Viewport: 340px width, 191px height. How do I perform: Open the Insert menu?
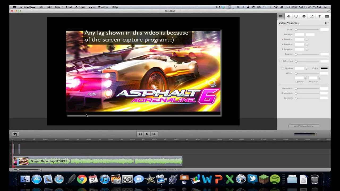pyautogui.click(x=59, y=7)
